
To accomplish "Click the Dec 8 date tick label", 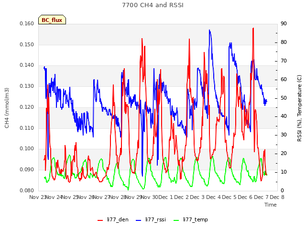I will pos(277,197).
